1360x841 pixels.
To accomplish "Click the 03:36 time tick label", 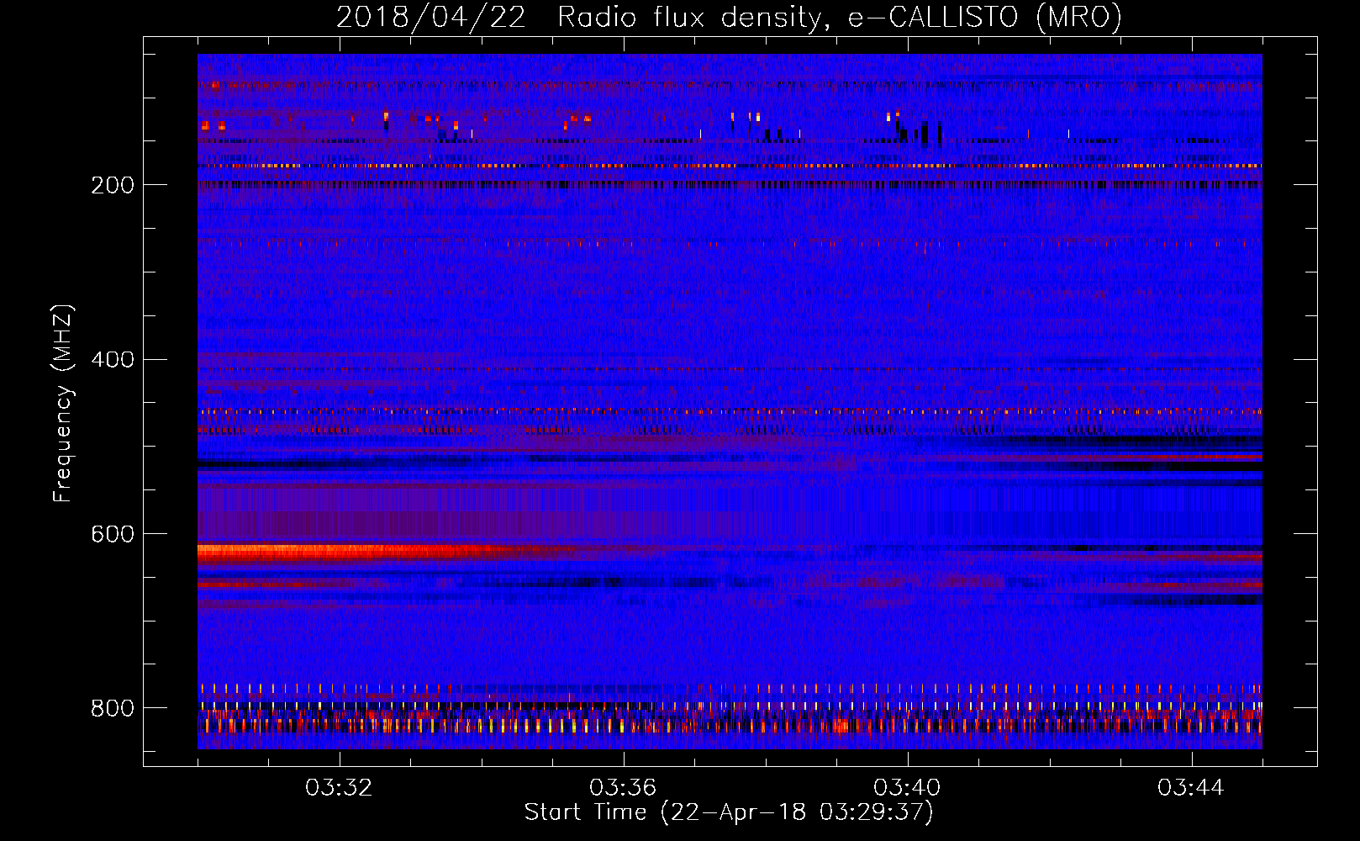I will point(623,788).
